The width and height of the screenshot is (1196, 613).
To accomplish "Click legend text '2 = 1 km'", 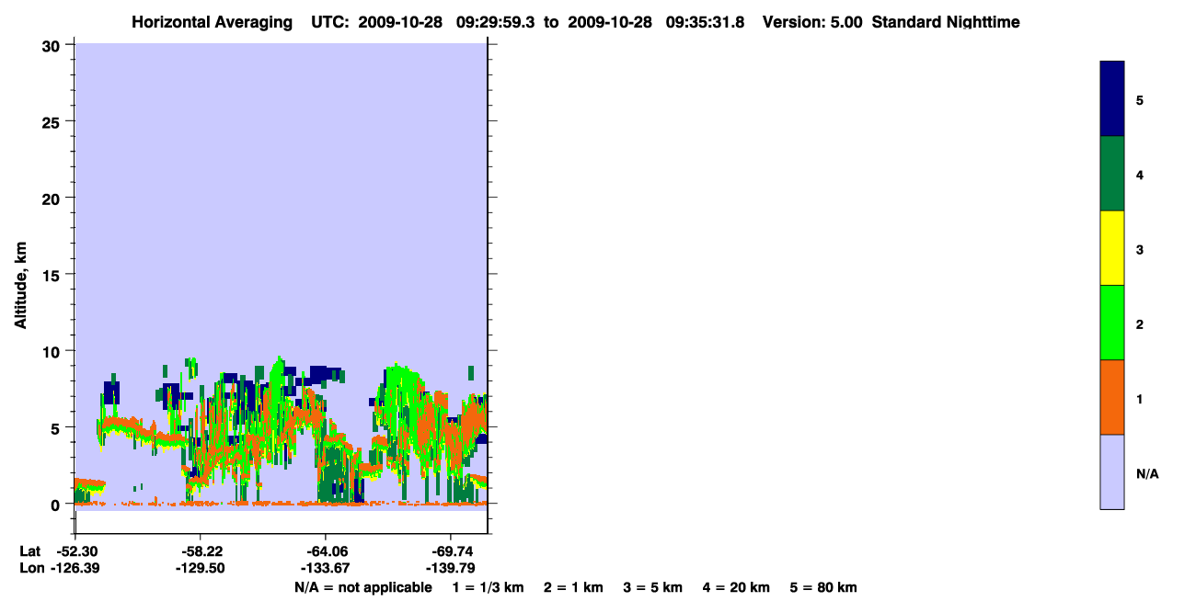I will pos(573,587).
